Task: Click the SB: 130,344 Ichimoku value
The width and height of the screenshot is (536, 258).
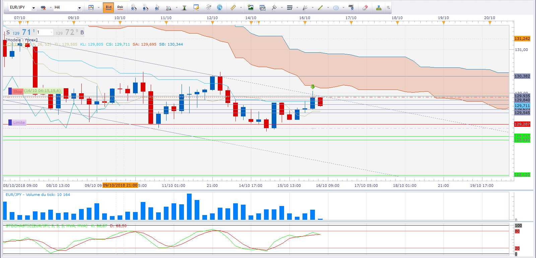Action: 171,44
